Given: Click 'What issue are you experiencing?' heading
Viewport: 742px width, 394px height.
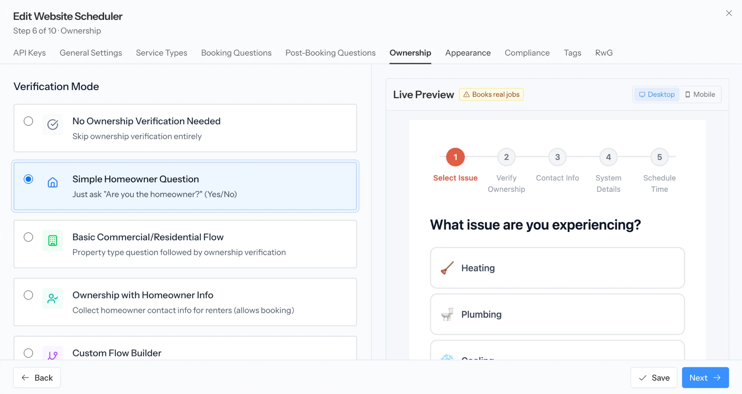Looking at the screenshot, I should tap(535, 225).
